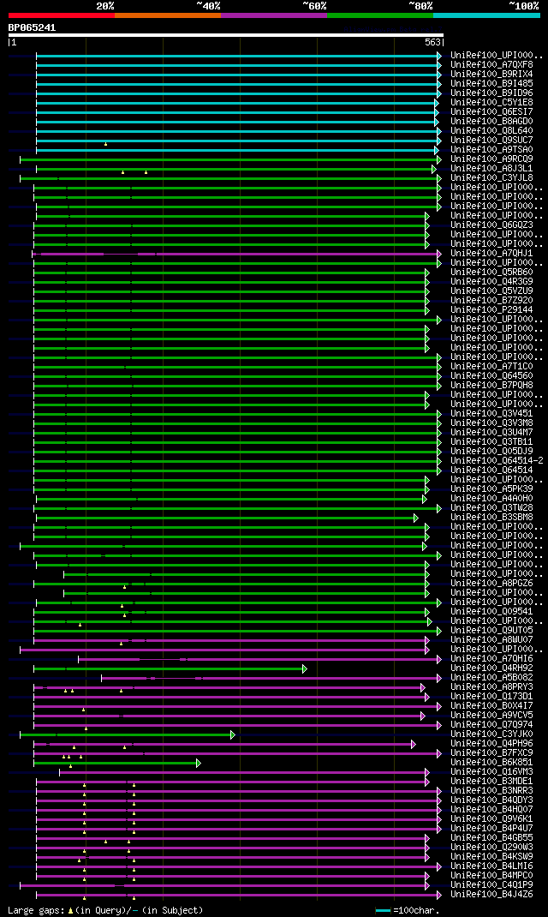Click the arrowhead ending the Q4PH96 hit bar

coord(413,744)
